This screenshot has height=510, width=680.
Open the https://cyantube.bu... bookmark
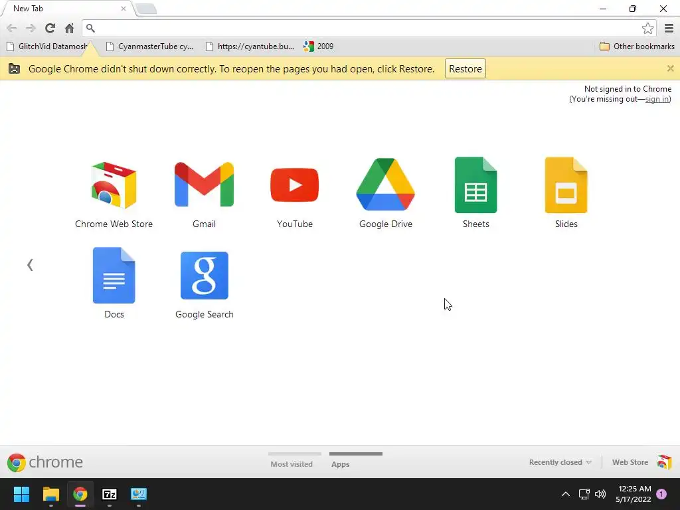pos(250,46)
